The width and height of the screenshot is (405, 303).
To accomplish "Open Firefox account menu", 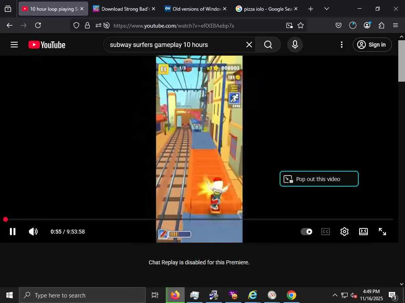I will [x=367, y=25].
